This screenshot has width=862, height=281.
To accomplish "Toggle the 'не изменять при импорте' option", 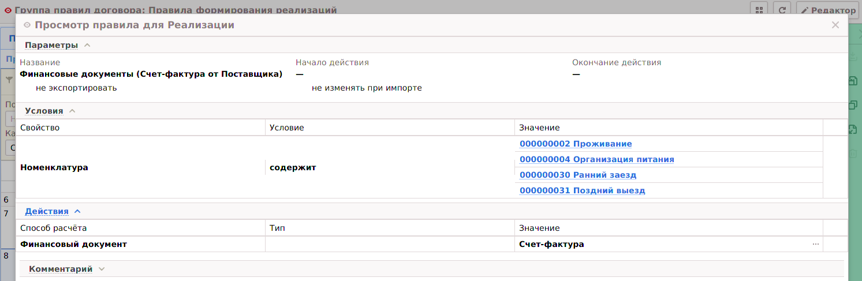I will 367,88.
